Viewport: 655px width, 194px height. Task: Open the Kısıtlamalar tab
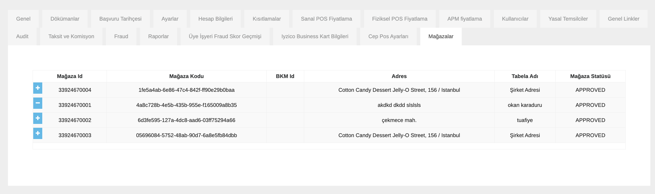pyautogui.click(x=267, y=19)
